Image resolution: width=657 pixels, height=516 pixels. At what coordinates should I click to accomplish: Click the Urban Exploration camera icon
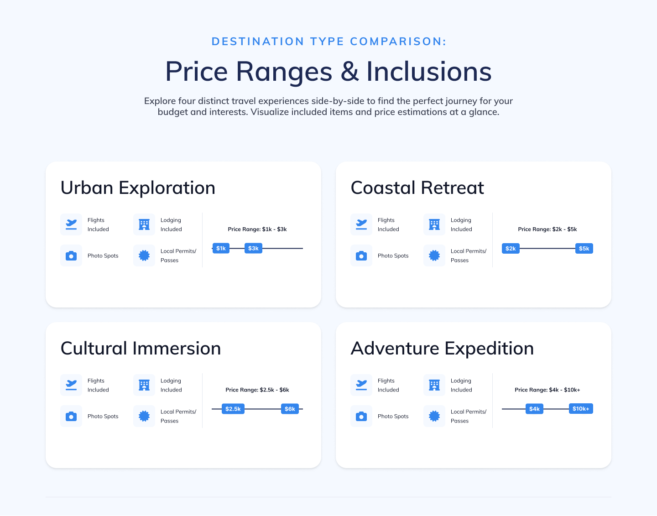pos(71,255)
